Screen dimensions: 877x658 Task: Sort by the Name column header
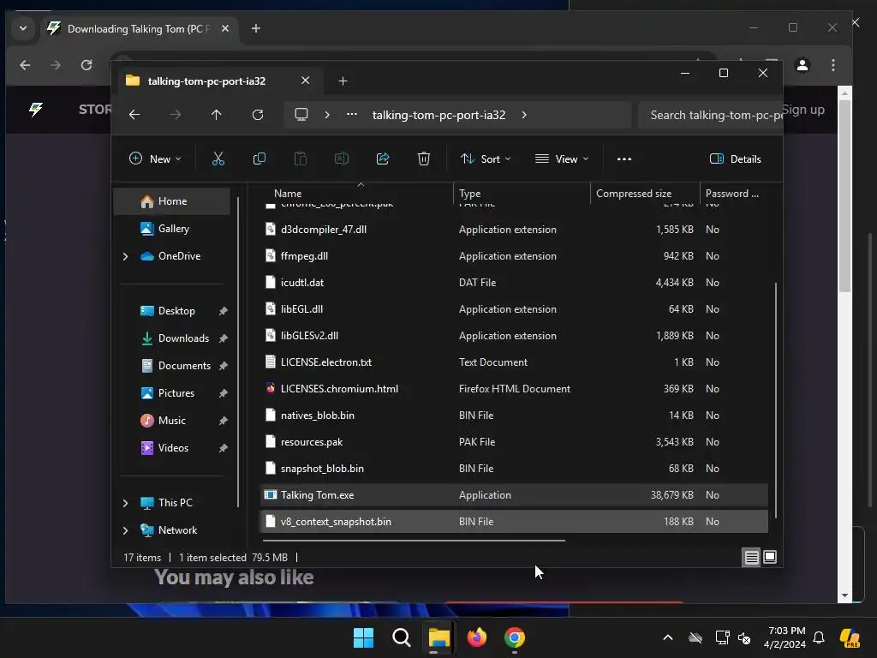[x=357, y=194]
